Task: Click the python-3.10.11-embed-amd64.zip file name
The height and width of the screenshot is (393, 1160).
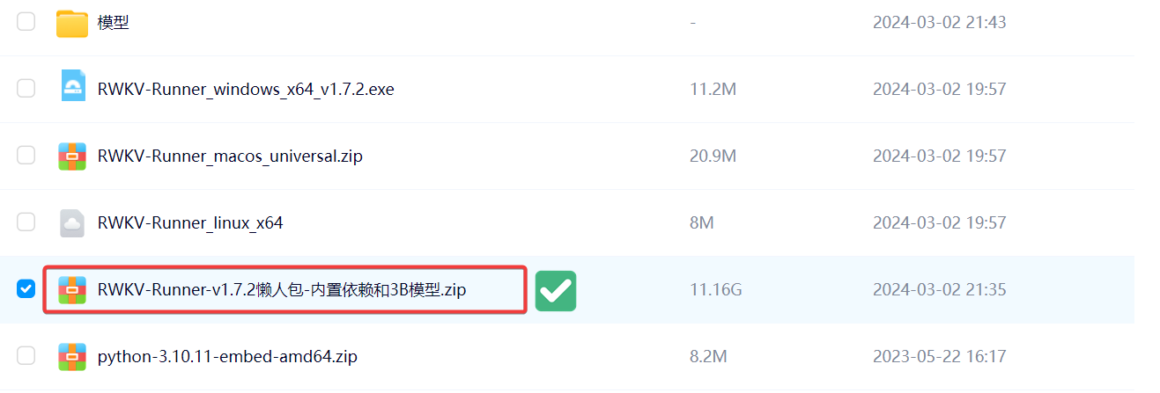Action: (227, 357)
